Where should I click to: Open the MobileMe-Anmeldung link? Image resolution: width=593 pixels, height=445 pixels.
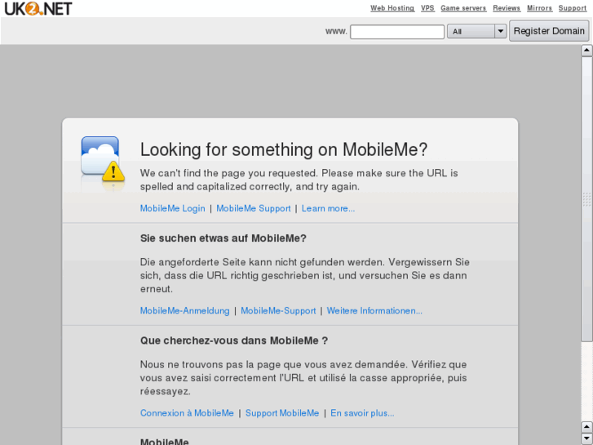coord(185,310)
